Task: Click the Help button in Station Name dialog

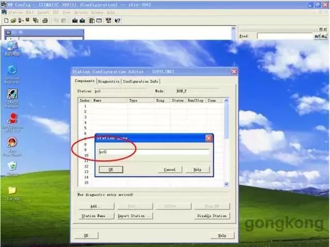Action: coord(197,169)
